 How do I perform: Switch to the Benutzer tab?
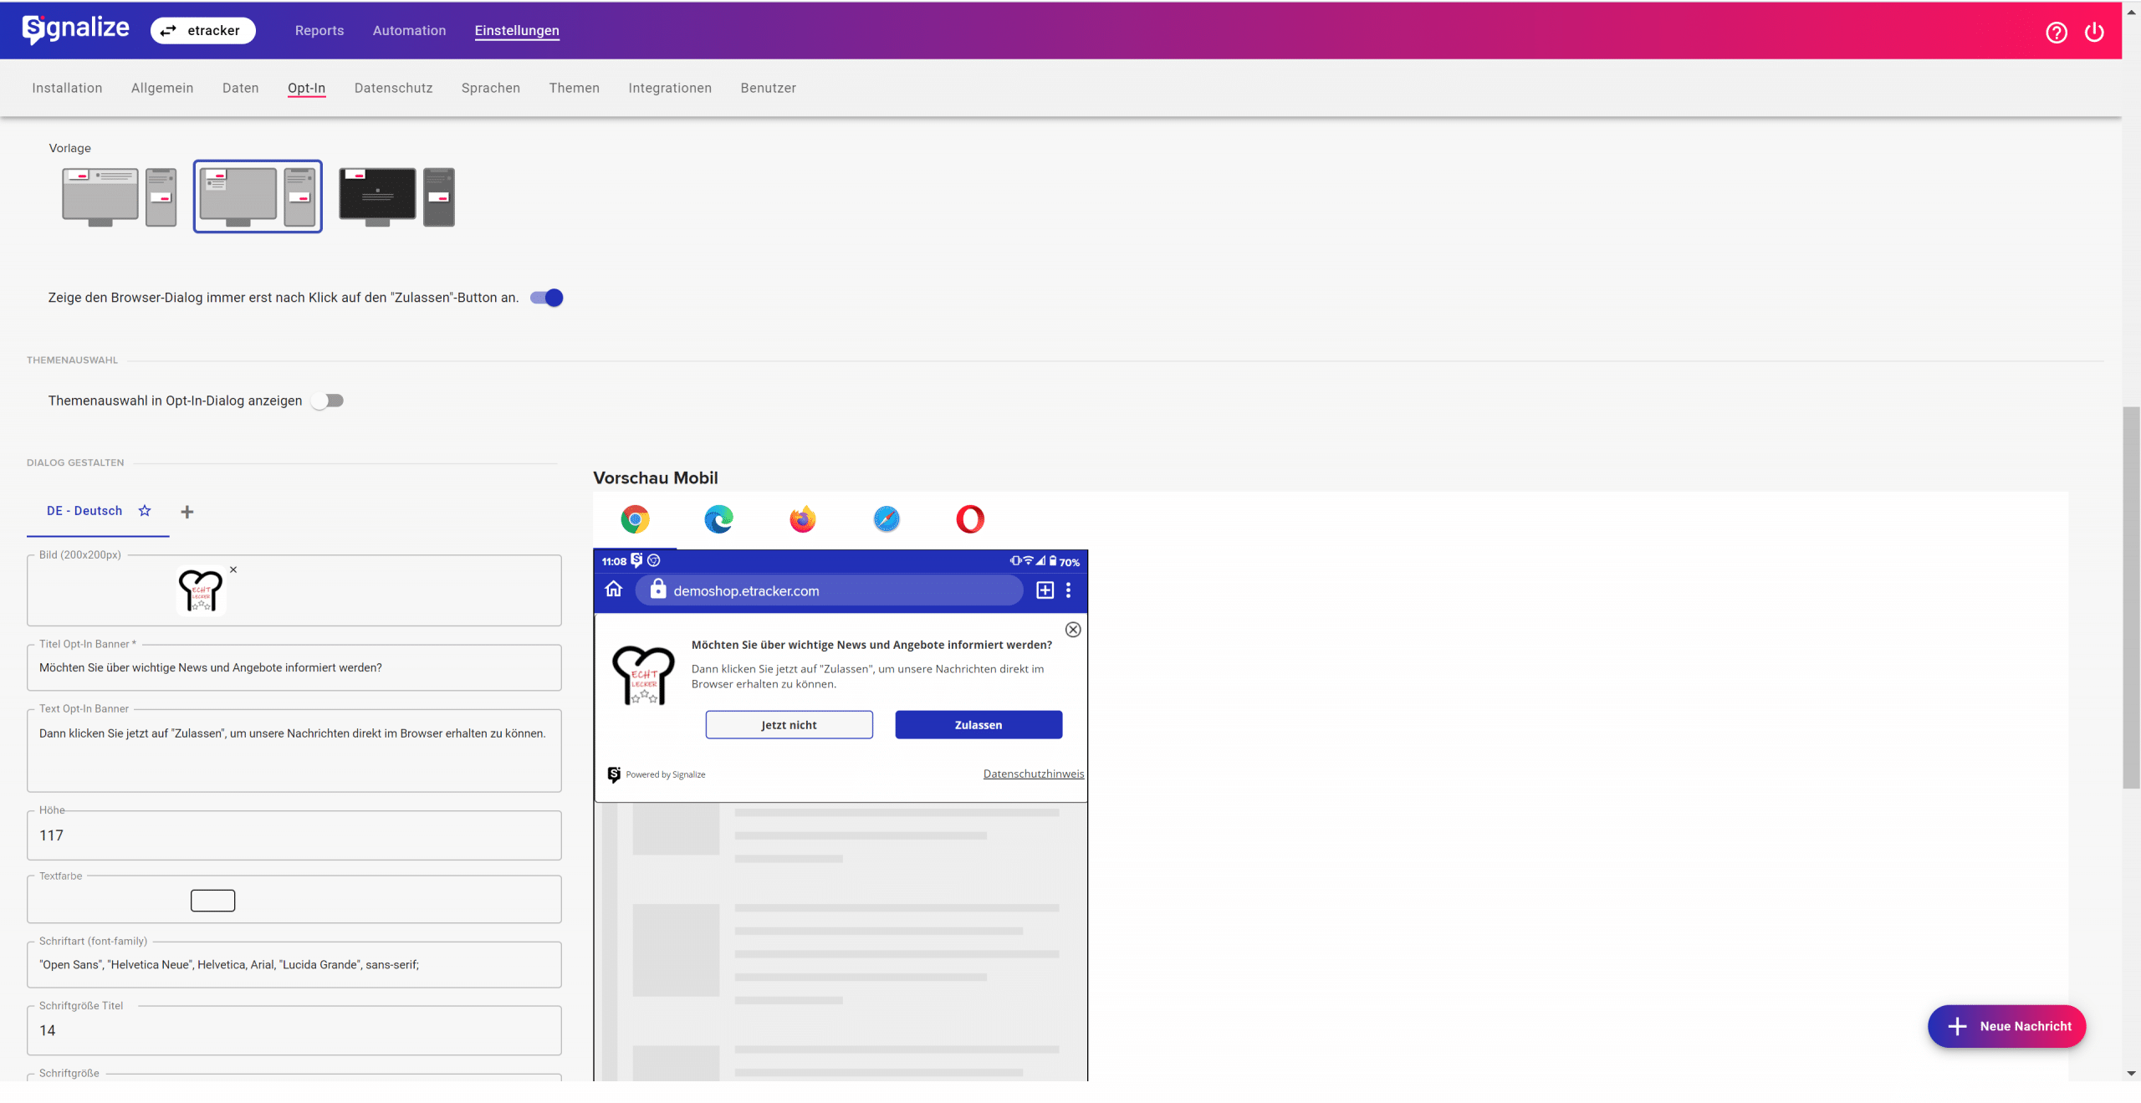pos(769,88)
